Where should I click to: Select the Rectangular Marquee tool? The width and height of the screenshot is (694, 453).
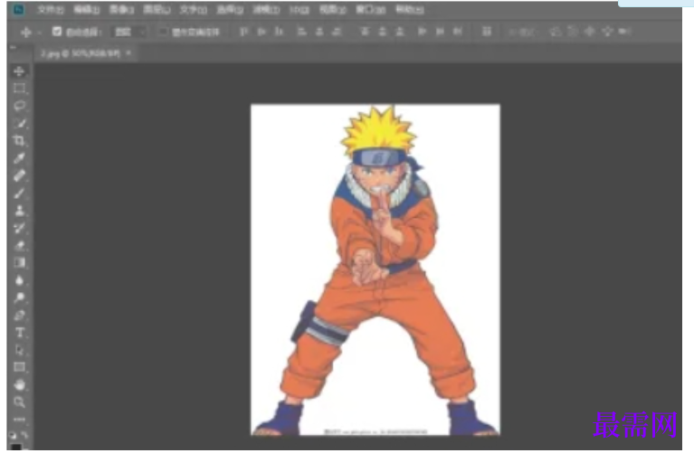pyautogui.click(x=19, y=89)
